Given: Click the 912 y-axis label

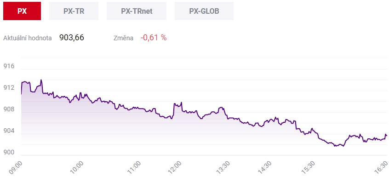Looking at the screenshot, I should point(9,88).
